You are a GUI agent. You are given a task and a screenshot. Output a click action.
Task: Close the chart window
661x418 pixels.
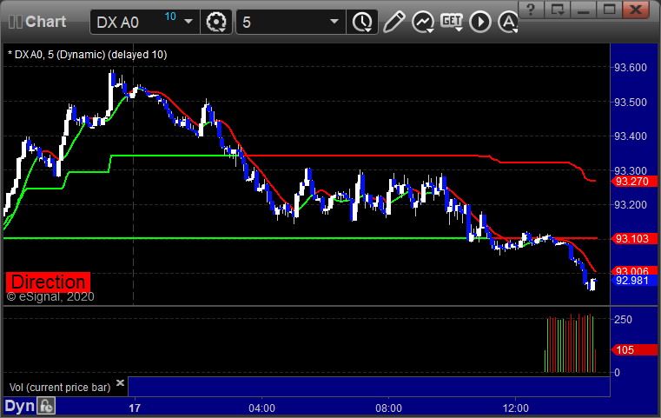pyautogui.click(x=636, y=10)
